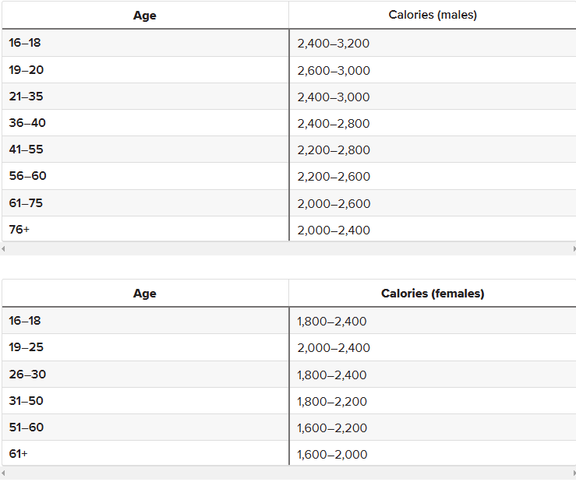576x482 pixels.
Task: Select the 2,000–2,600 calories cell
Action: tap(433, 203)
